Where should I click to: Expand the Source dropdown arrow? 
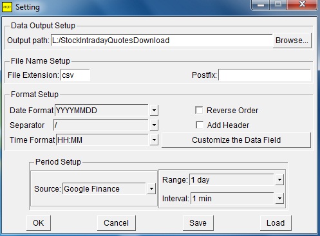click(x=151, y=189)
